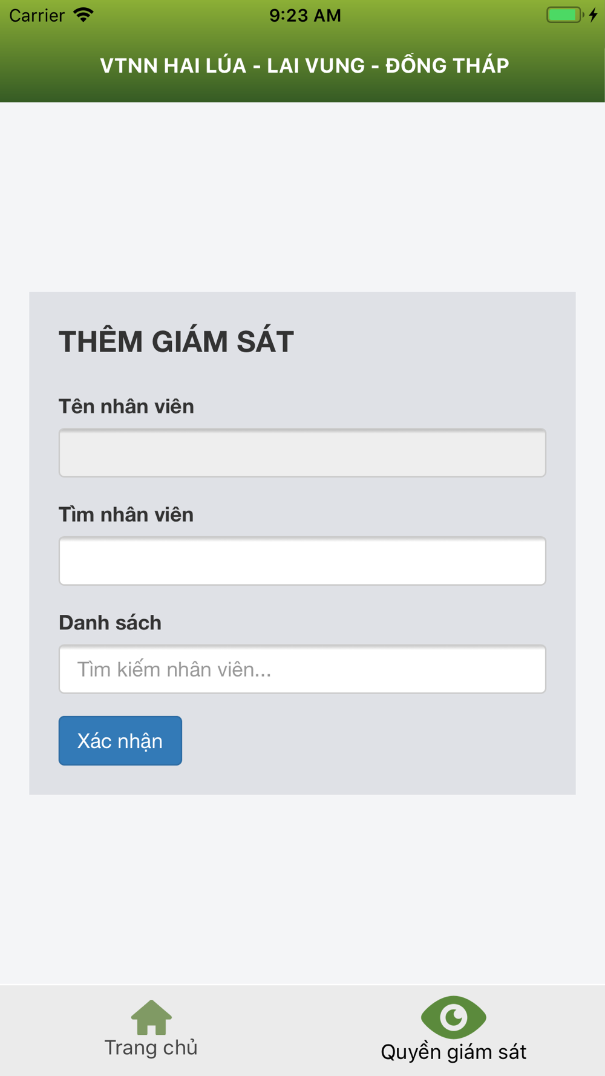
Task: Tap the THÊM GIÁM SÁT heading
Action: click(x=176, y=341)
